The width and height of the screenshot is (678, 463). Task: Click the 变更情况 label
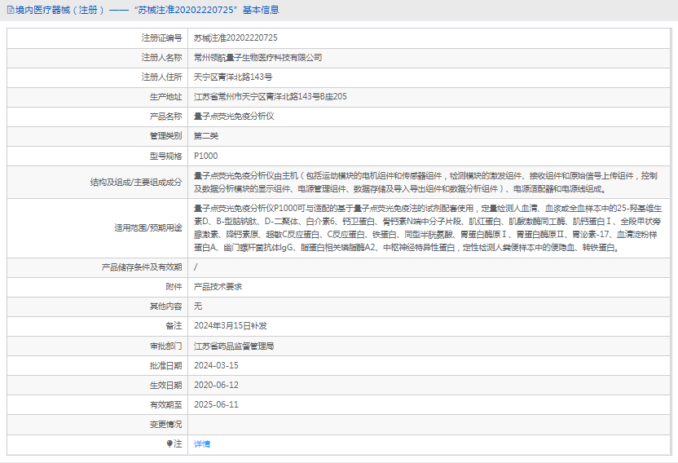click(165, 425)
